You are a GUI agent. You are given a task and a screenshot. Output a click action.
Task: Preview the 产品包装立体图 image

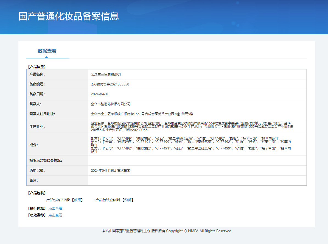pyautogui.click(x=128, y=200)
